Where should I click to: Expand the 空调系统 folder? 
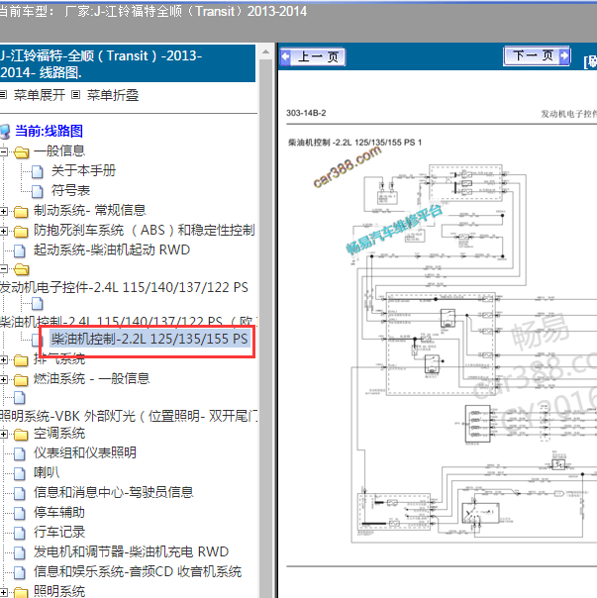point(3,434)
